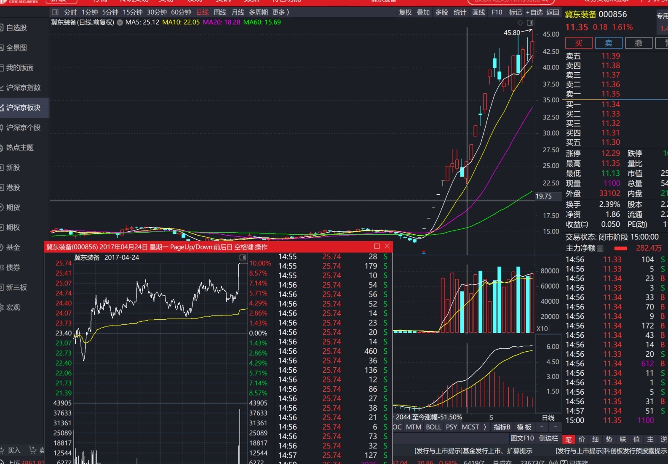The width and height of the screenshot is (668, 464).
Task: Select the MTM indicator tab
Action: (x=414, y=427)
